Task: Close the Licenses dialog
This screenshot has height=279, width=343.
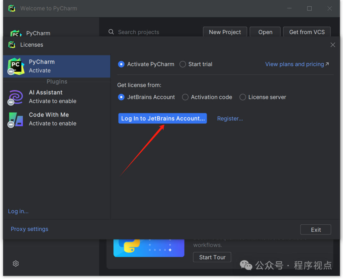Action: 333,45
